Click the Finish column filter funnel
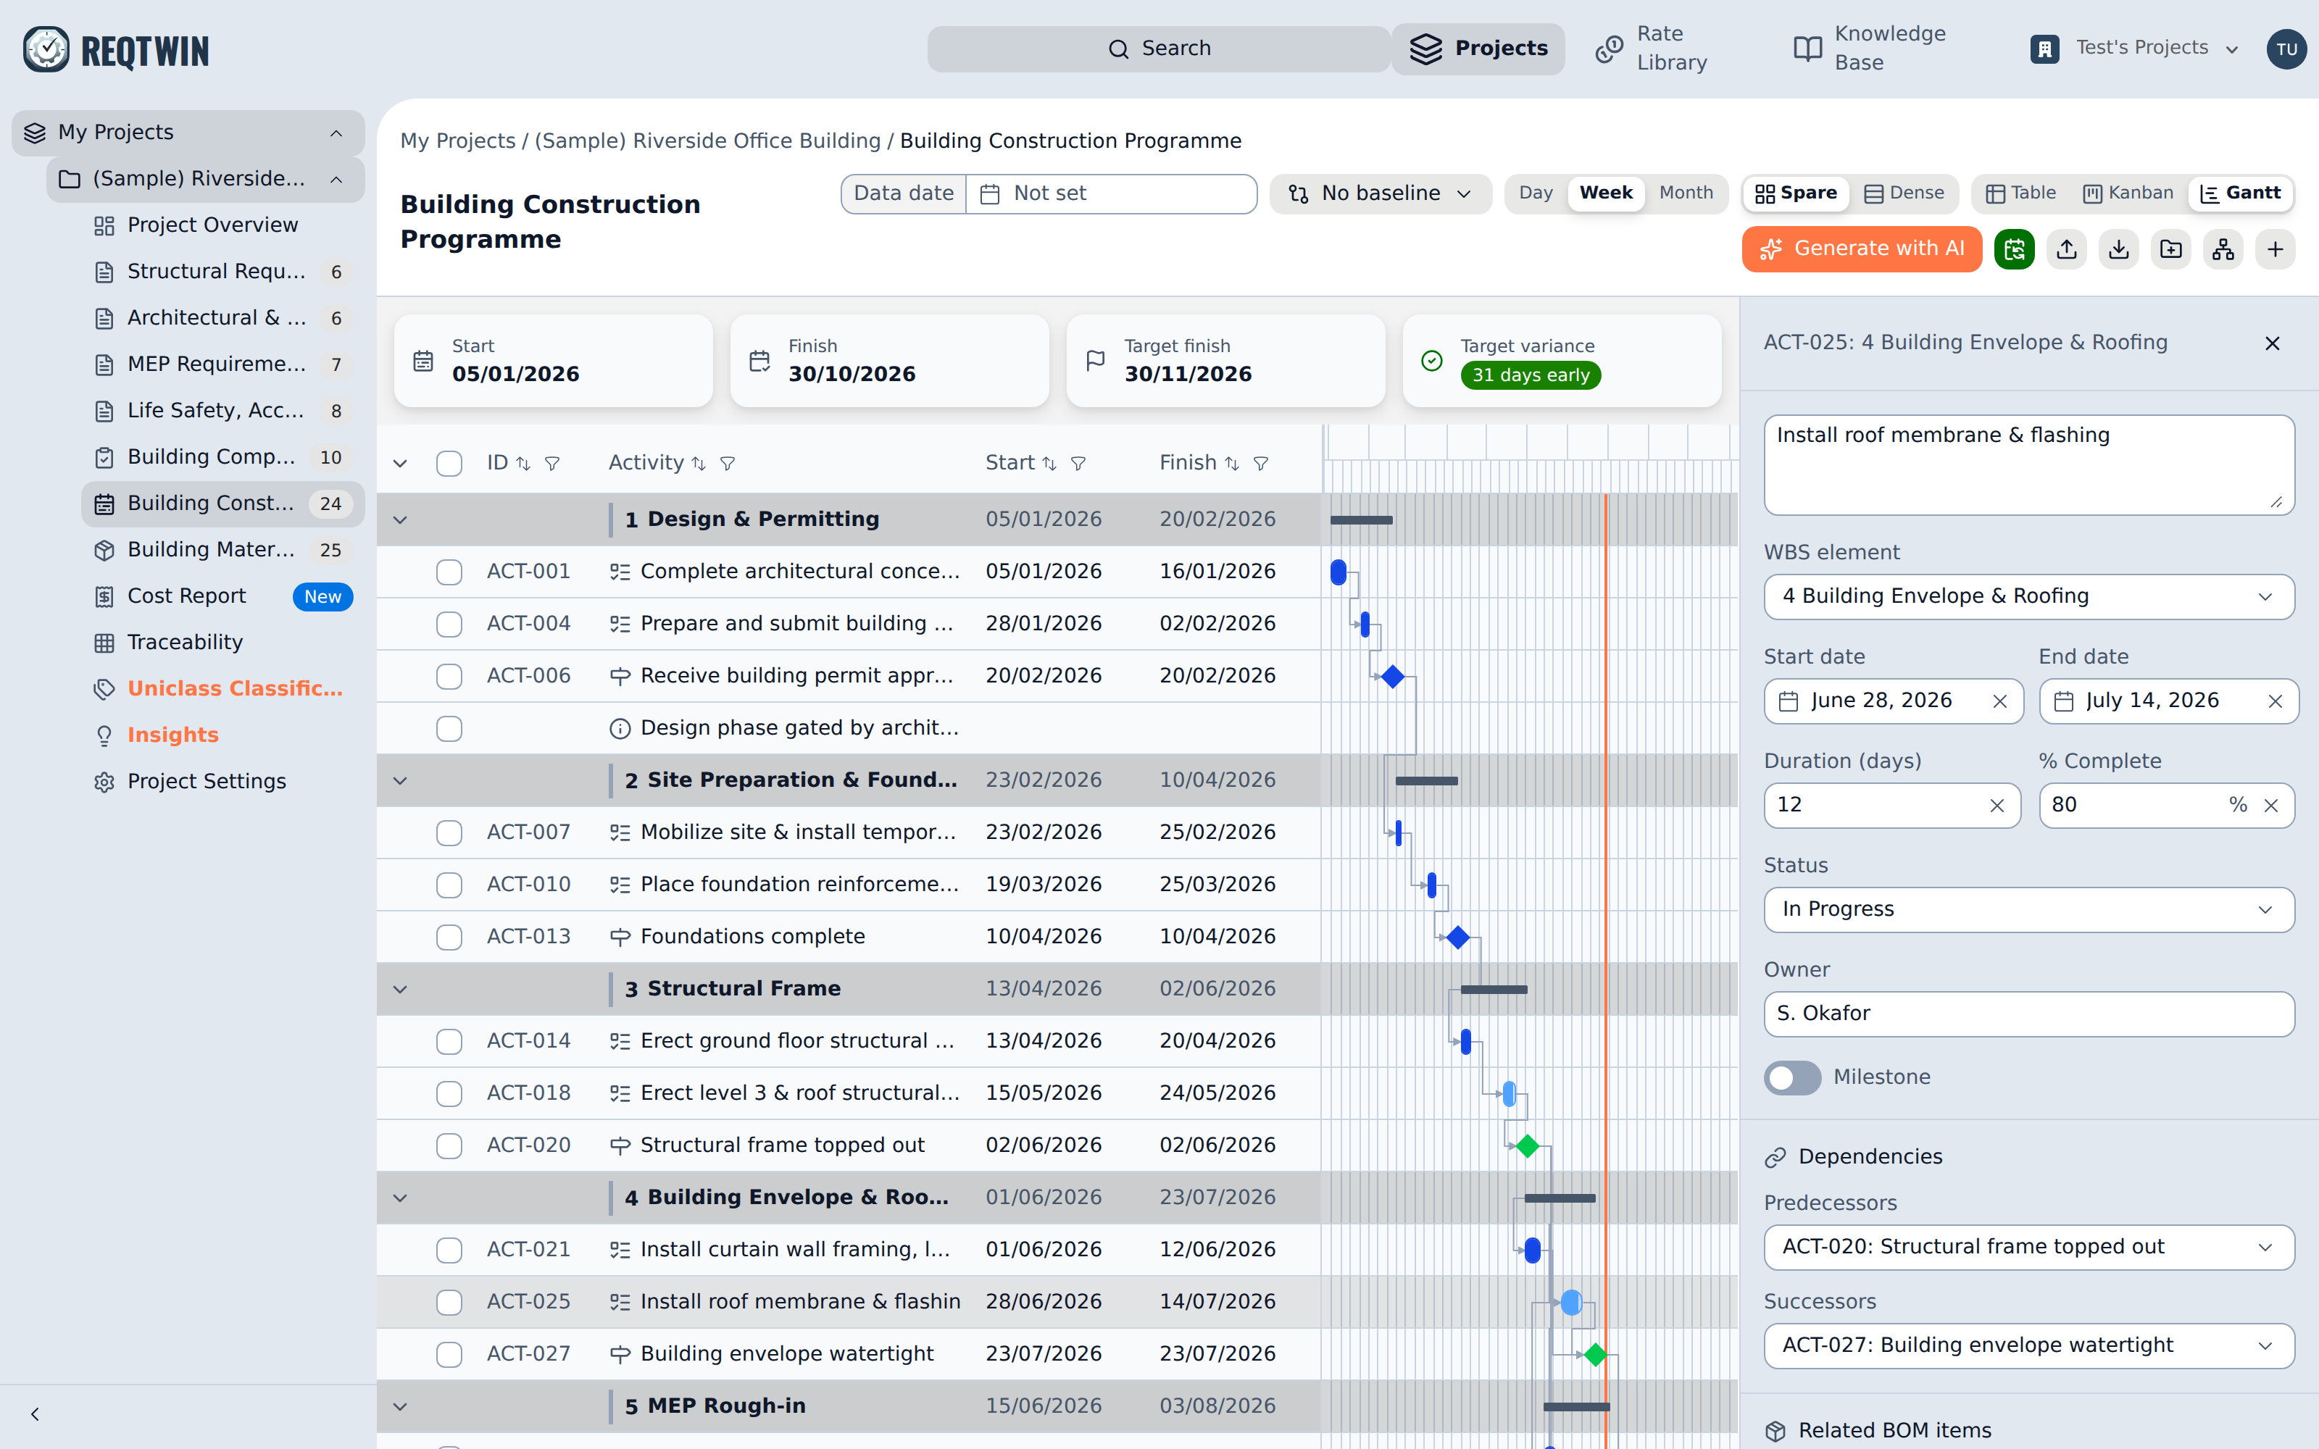The image size is (2319, 1449). [1261, 464]
